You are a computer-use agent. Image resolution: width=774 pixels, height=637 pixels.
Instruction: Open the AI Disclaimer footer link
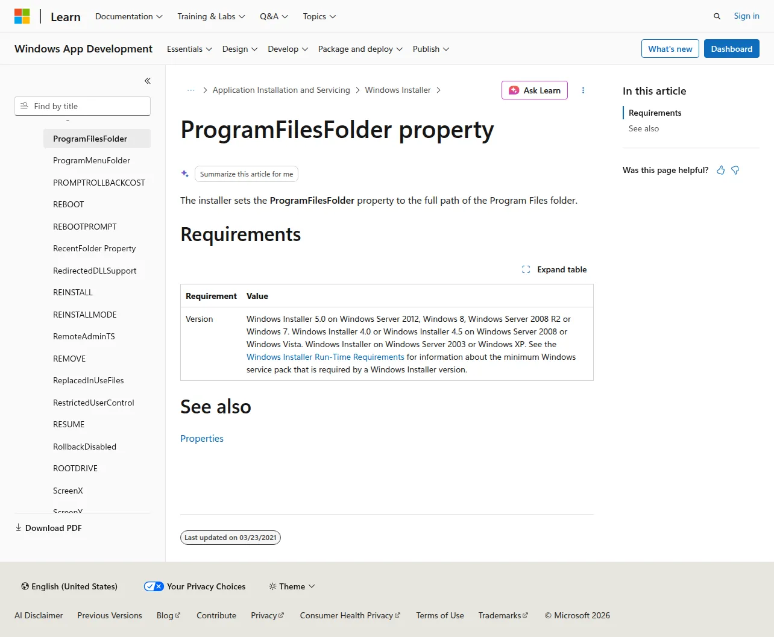coord(39,615)
